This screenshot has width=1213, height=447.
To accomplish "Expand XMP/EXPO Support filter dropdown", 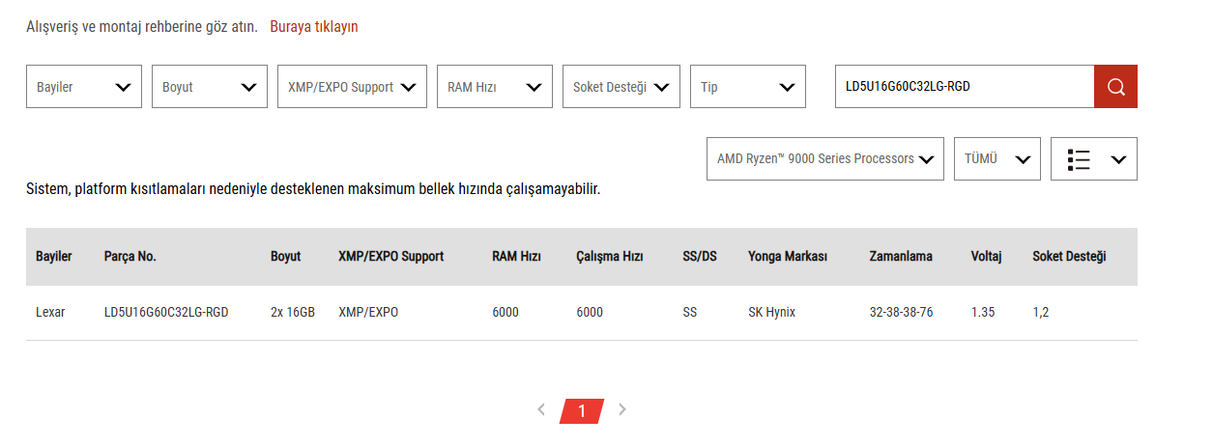I will [x=352, y=87].
